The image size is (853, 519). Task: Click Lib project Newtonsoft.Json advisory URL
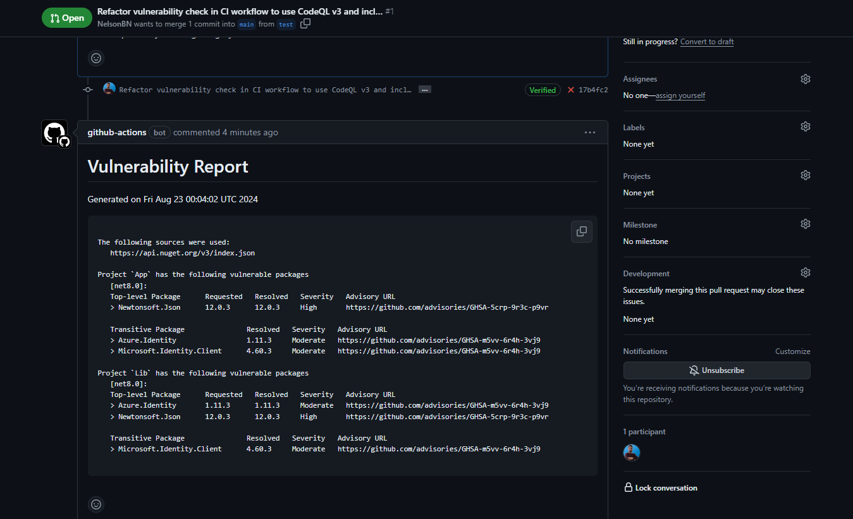click(x=447, y=417)
